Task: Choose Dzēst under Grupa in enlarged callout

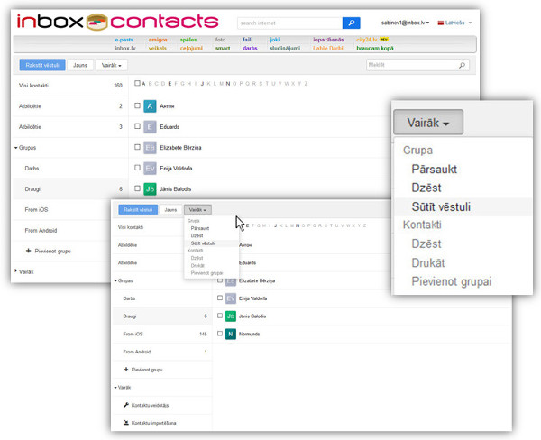Action: (426, 188)
